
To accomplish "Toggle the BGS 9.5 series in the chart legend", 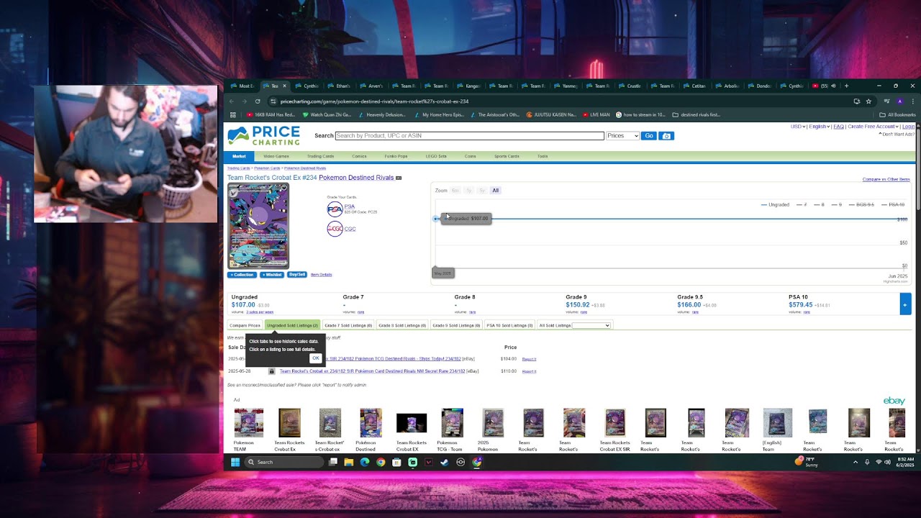I will [x=861, y=204].
